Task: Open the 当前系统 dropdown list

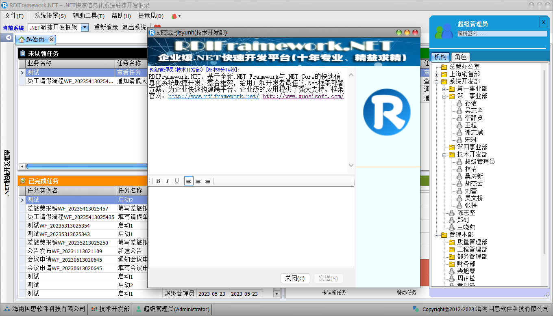Action: (x=85, y=28)
